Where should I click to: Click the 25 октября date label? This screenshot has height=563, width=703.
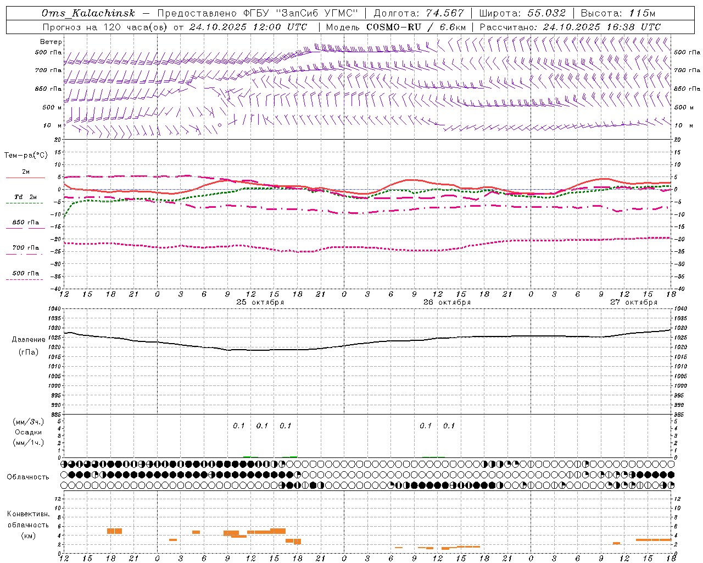[260, 302]
